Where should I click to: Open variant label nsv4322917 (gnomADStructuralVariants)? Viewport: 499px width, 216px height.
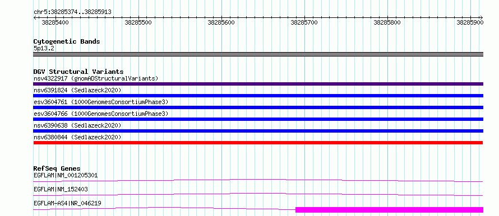[x=96, y=78]
